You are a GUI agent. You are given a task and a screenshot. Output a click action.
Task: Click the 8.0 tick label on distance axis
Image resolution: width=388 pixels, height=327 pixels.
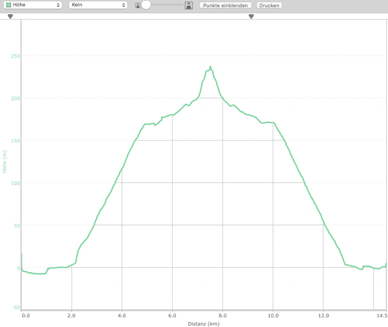[222, 315]
